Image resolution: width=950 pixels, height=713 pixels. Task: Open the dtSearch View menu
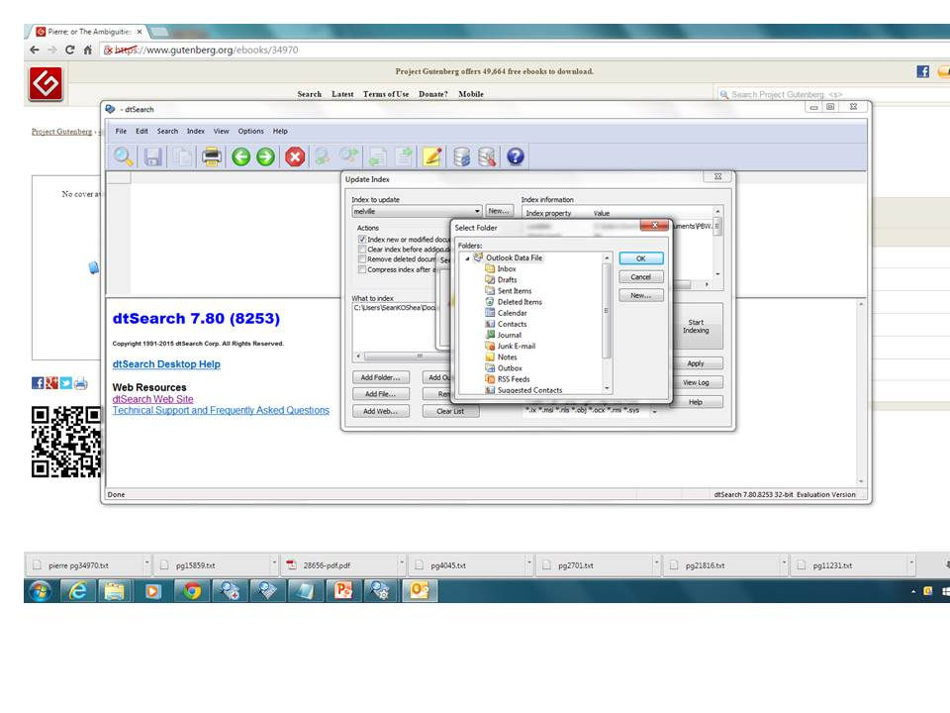221,131
